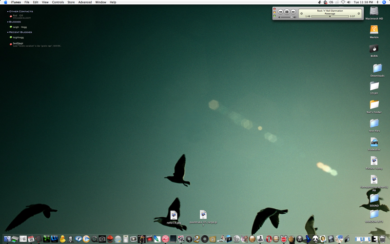Open the Advanced menu
This screenshot has height=244, width=390.
point(85,2)
